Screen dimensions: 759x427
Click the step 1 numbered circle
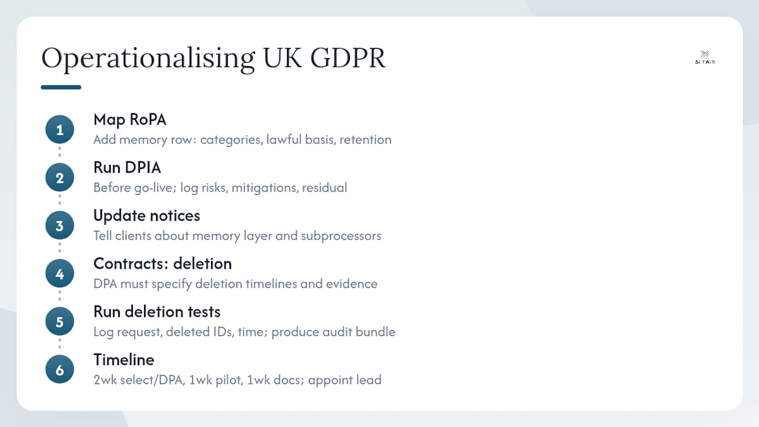(60, 130)
